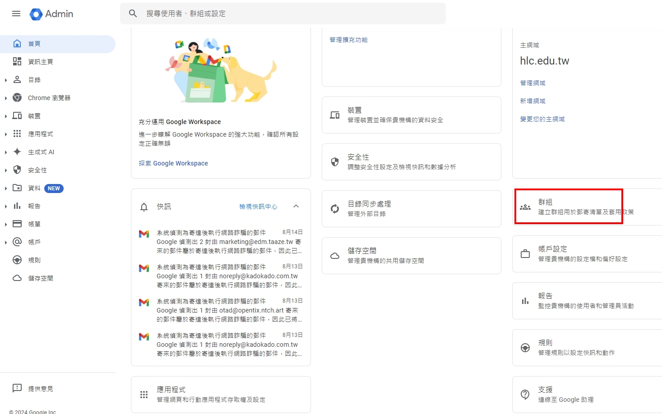The height and width of the screenshot is (414, 662).
Task: Open the 探索 Google Workspace link
Action: (173, 163)
